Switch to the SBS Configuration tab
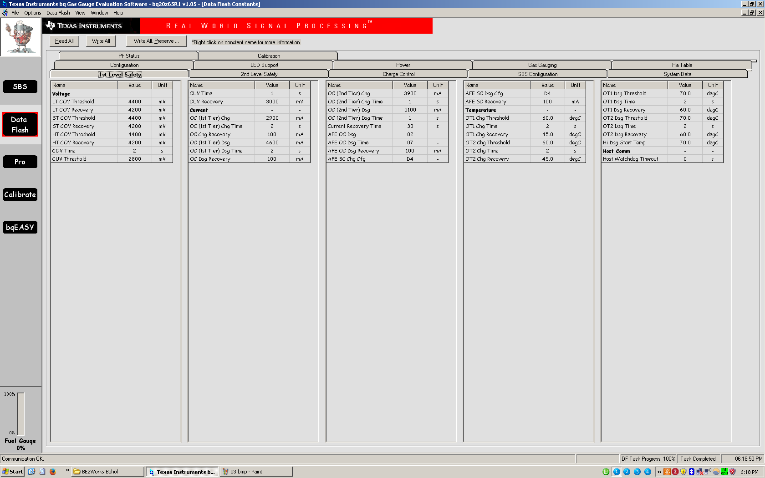 pyautogui.click(x=538, y=74)
